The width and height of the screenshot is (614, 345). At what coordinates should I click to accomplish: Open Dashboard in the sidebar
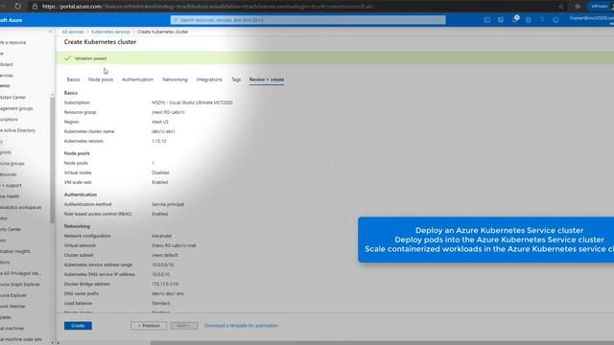[x=7, y=64]
